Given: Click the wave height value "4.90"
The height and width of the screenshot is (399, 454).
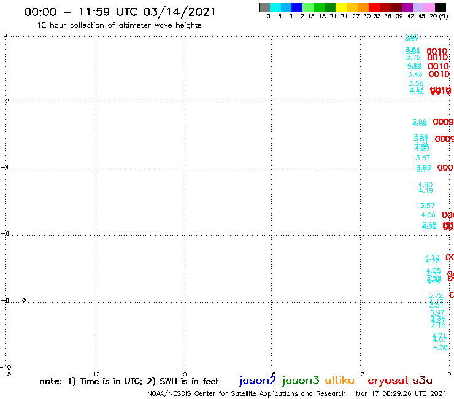Looking at the screenshot, I should (x=425, y=185).
